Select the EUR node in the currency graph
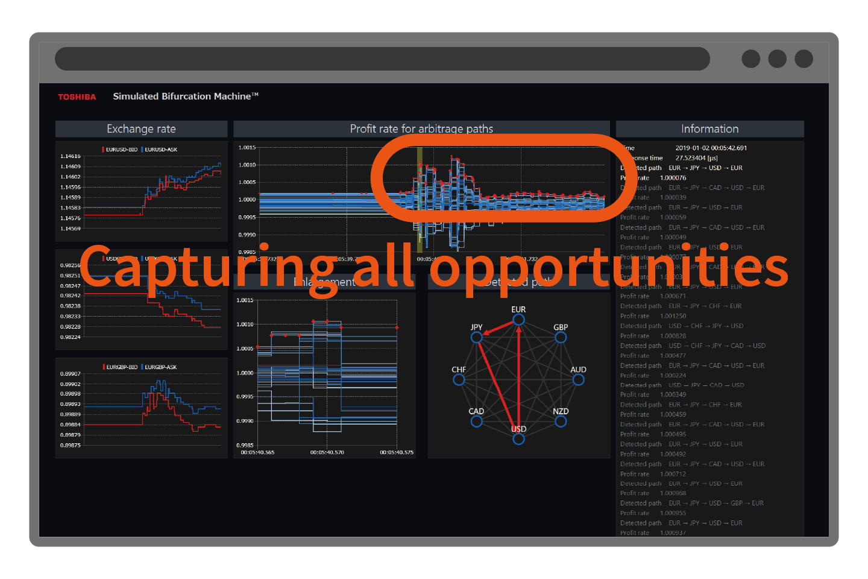 (x=518, y=320)
